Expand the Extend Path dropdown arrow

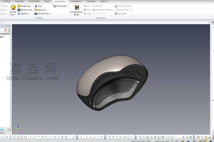(130, 10)
